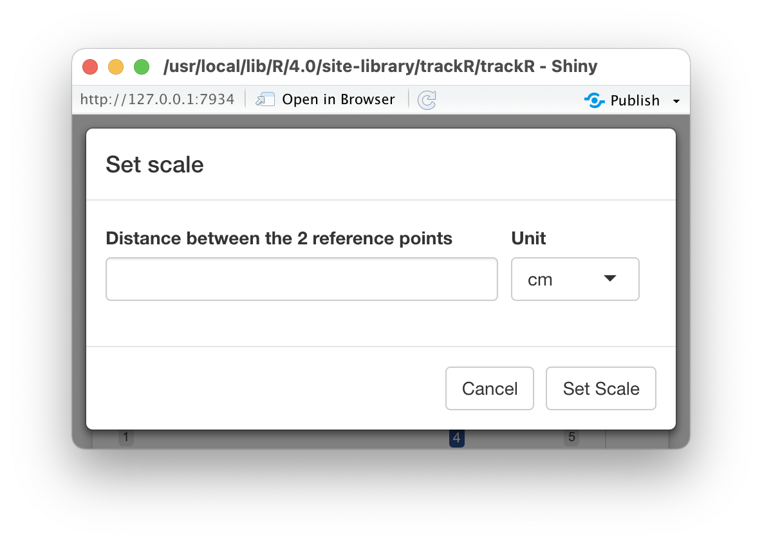Select the http://127.0.0.1:7934 address text
The height and width of the screenshot is (544, 762).
pyautogui.click(x=157, y=100)
